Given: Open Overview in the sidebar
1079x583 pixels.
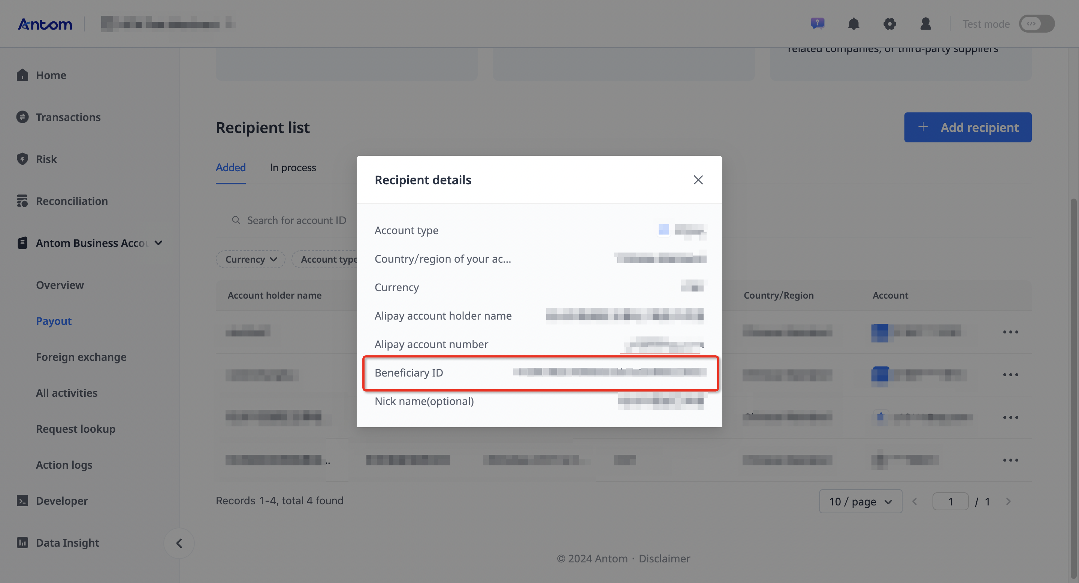Looking at the screenshot, I should [60, 285].
